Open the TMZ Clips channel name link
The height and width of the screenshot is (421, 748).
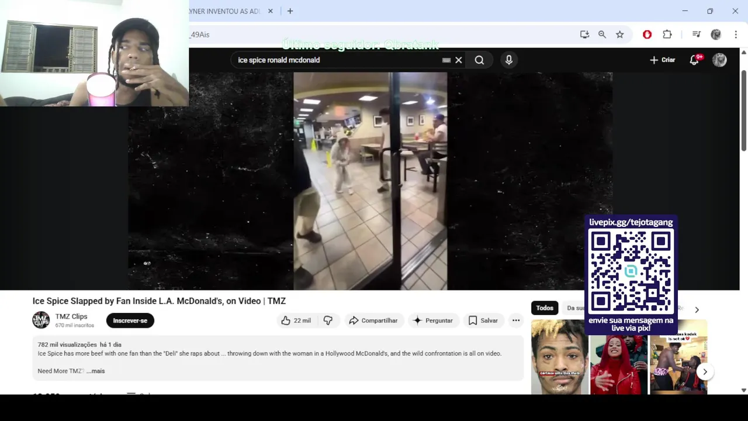(71, 316)
